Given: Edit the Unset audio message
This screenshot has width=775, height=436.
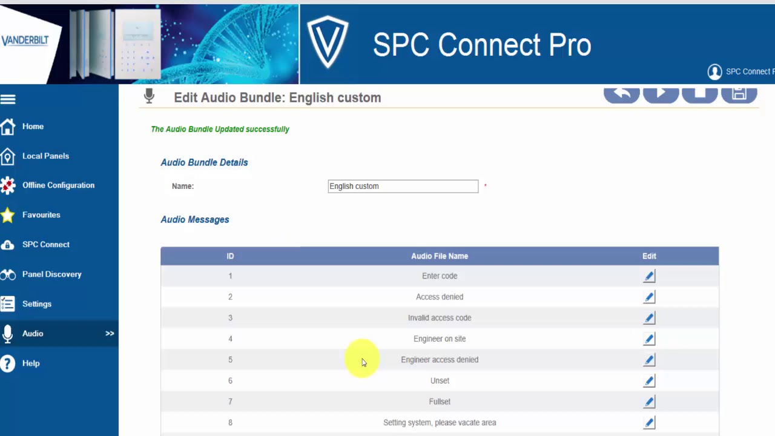Looking at the screenshot, I should 649,381.
